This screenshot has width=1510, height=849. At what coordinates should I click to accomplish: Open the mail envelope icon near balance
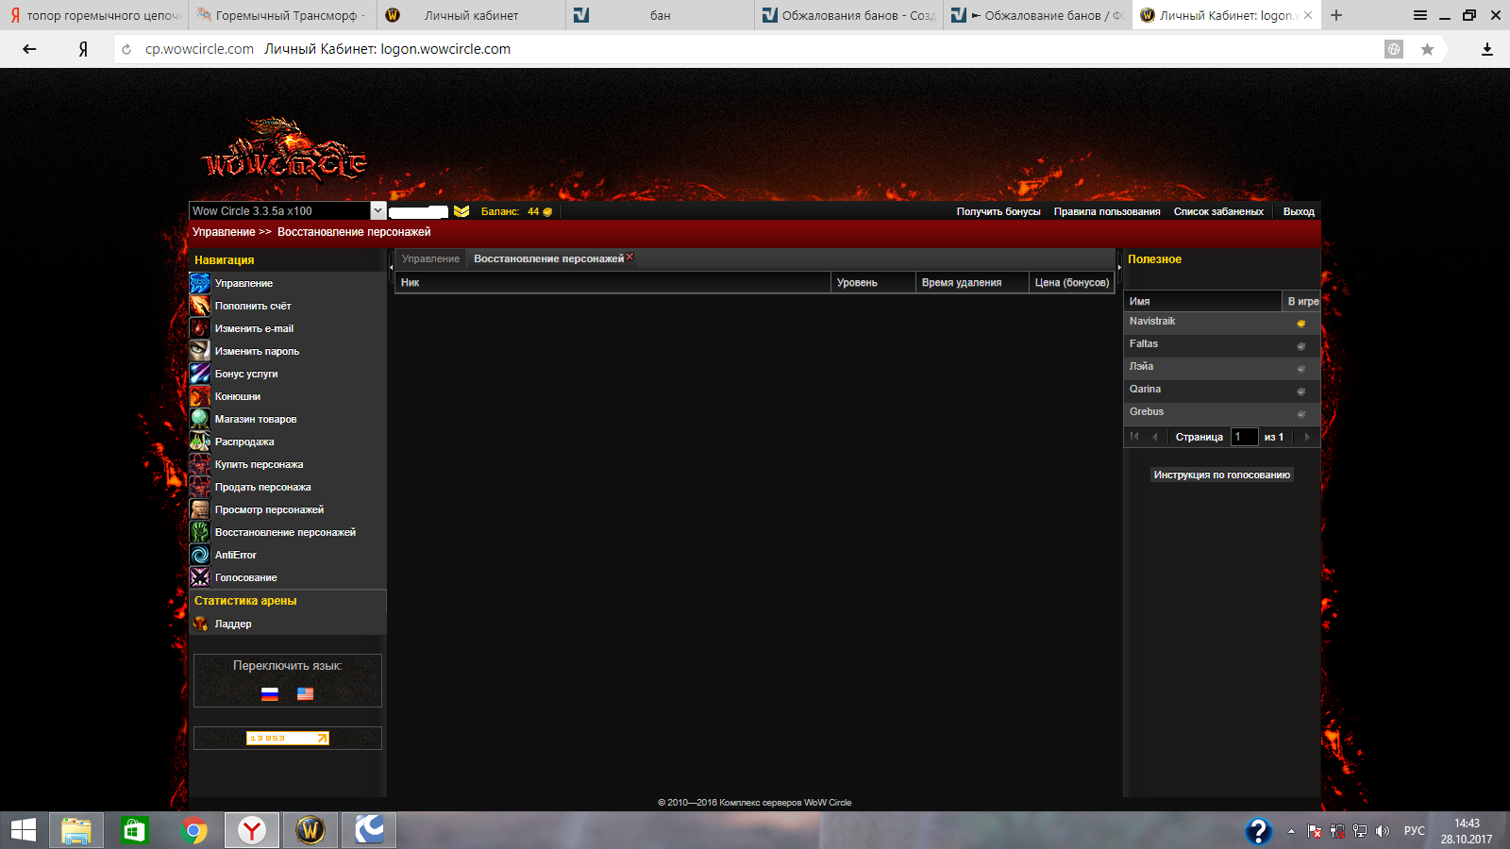click(x=461, y=211)
